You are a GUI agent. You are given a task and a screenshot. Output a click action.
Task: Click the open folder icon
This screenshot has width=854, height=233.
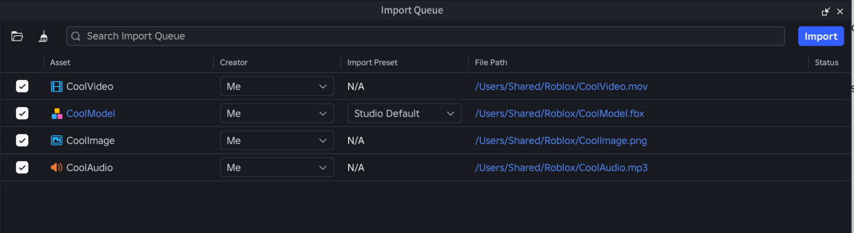(17, 36)
